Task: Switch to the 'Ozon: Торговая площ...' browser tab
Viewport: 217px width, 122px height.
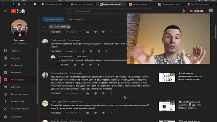Action: coord(198,4)
